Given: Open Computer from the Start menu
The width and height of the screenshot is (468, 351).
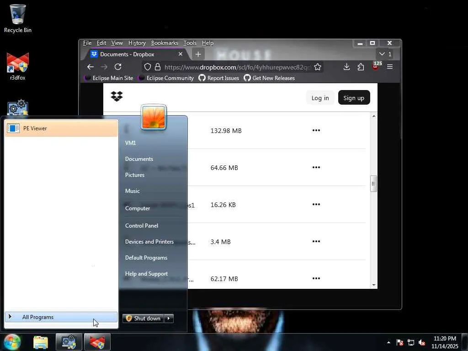Looking at the screenshot, I should tap(137, 208).
